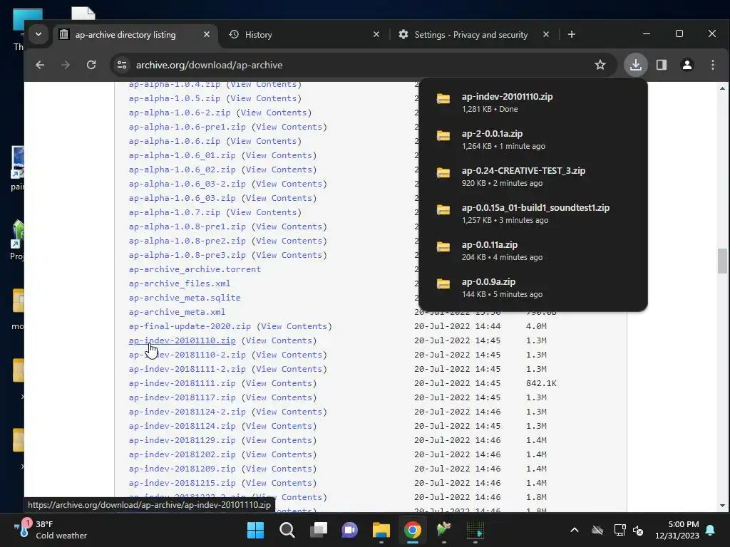Open downloaded ap-indev-20101110.zip

coord(533,103)
